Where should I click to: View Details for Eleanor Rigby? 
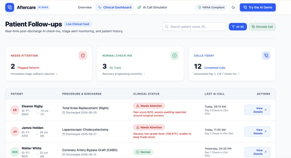click(257, 110)
